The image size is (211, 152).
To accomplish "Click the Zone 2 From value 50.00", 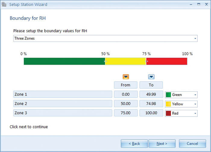I will [x=126, y=104].
